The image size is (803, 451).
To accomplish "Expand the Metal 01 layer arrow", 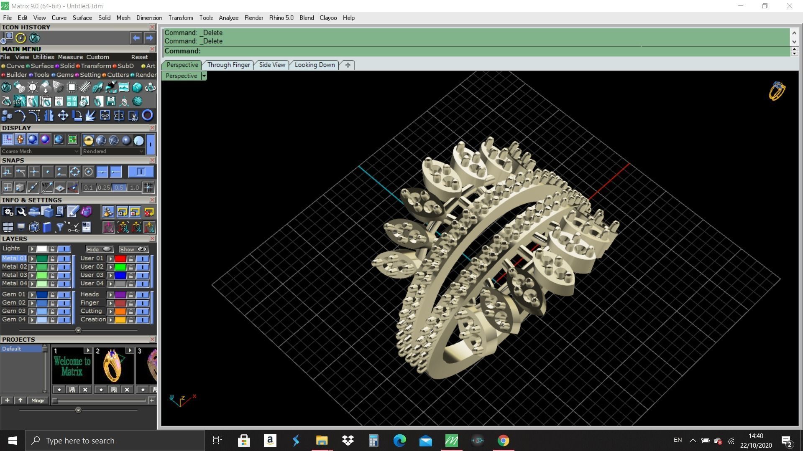I will point(32,258).
